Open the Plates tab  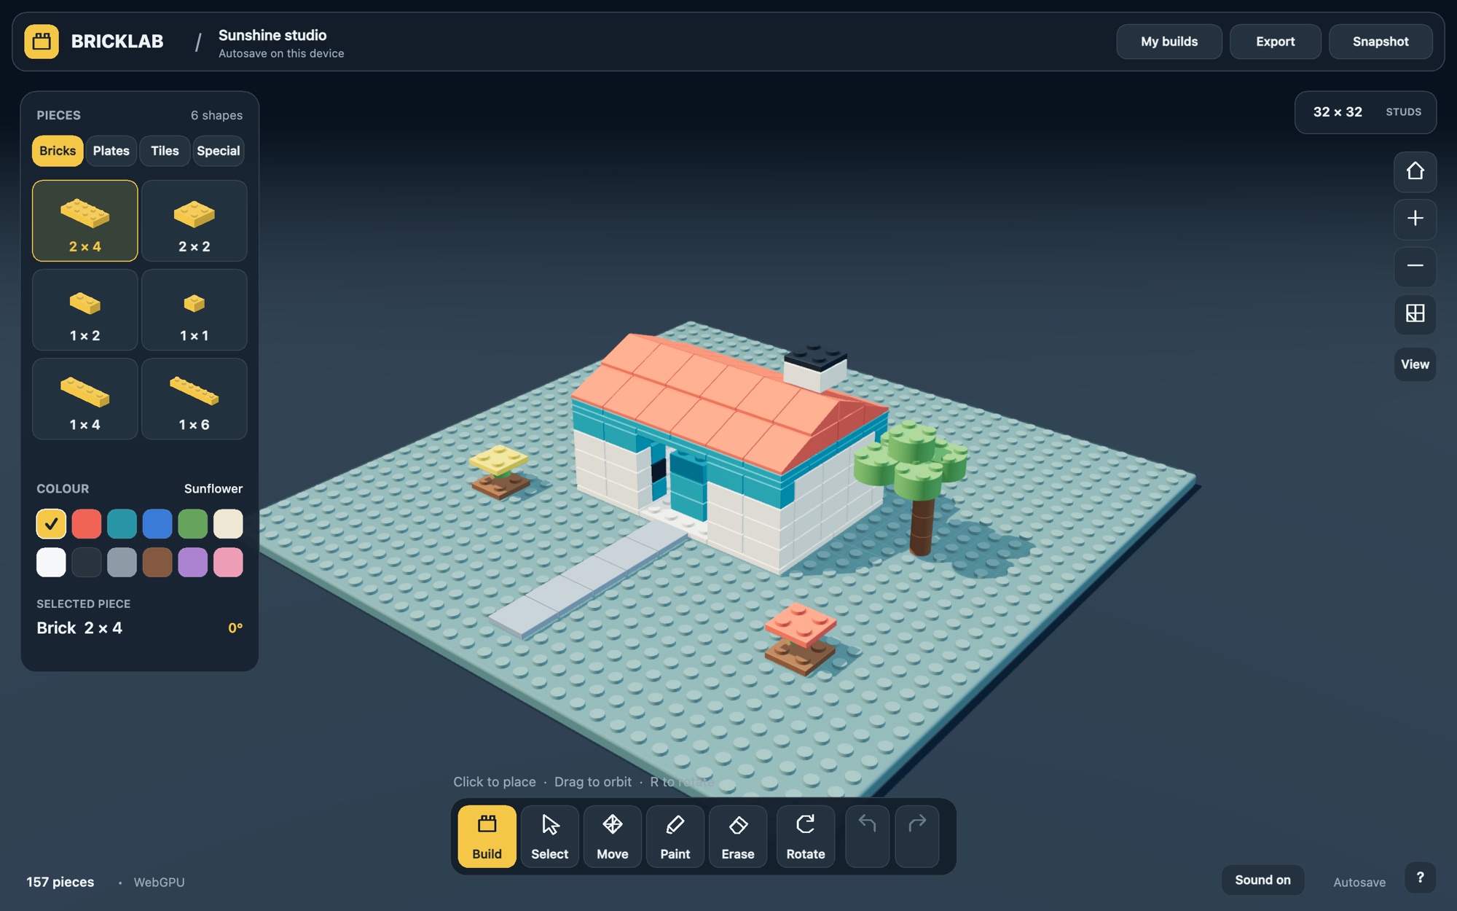point(111,151)
